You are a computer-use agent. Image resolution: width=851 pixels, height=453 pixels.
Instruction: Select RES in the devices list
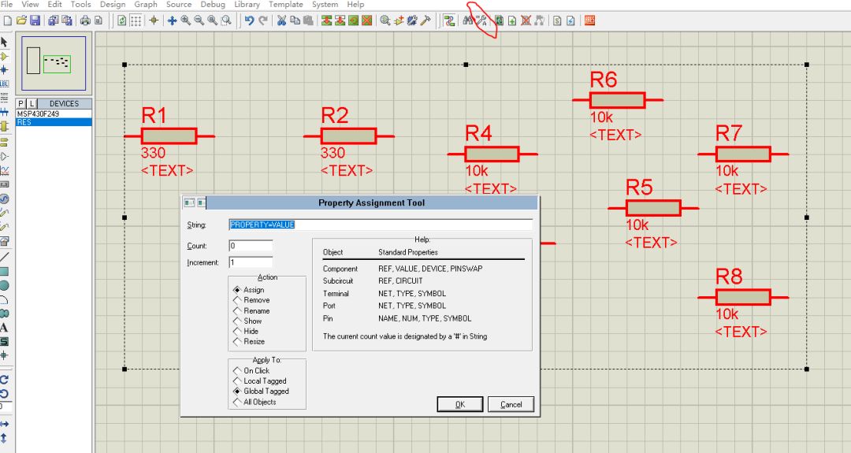click(x=54, y=122)
